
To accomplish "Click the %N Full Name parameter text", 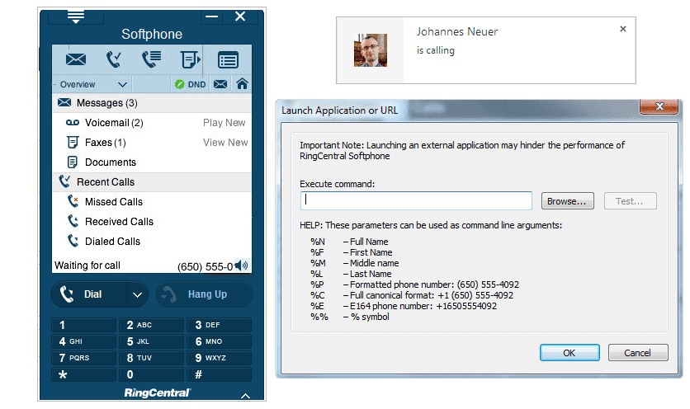I will coord(349,242).
